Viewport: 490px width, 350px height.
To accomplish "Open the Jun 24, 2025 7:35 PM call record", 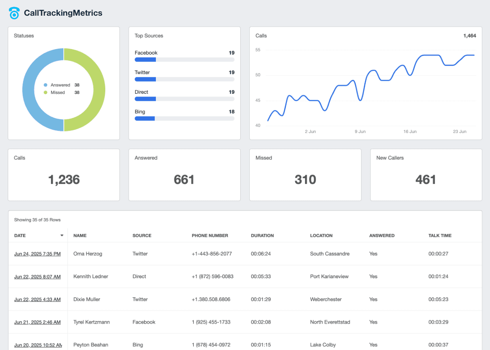I will coord(37,253).
